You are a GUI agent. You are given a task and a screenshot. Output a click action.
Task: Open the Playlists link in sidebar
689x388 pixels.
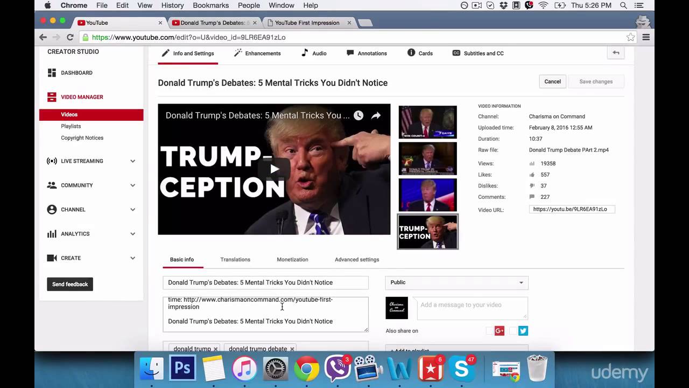tap(71, 126)
